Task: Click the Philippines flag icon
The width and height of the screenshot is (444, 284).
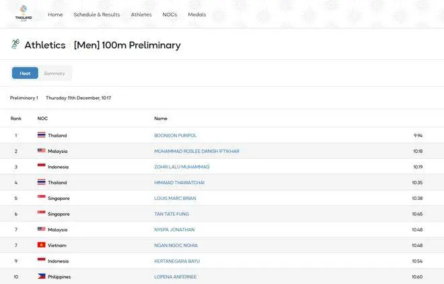Action: [41, 277]
